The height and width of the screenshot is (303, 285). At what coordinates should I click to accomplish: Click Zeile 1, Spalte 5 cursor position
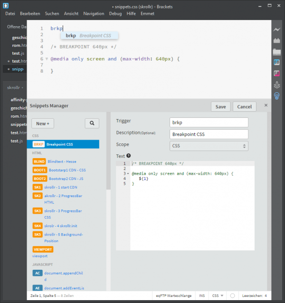point(43,296)
